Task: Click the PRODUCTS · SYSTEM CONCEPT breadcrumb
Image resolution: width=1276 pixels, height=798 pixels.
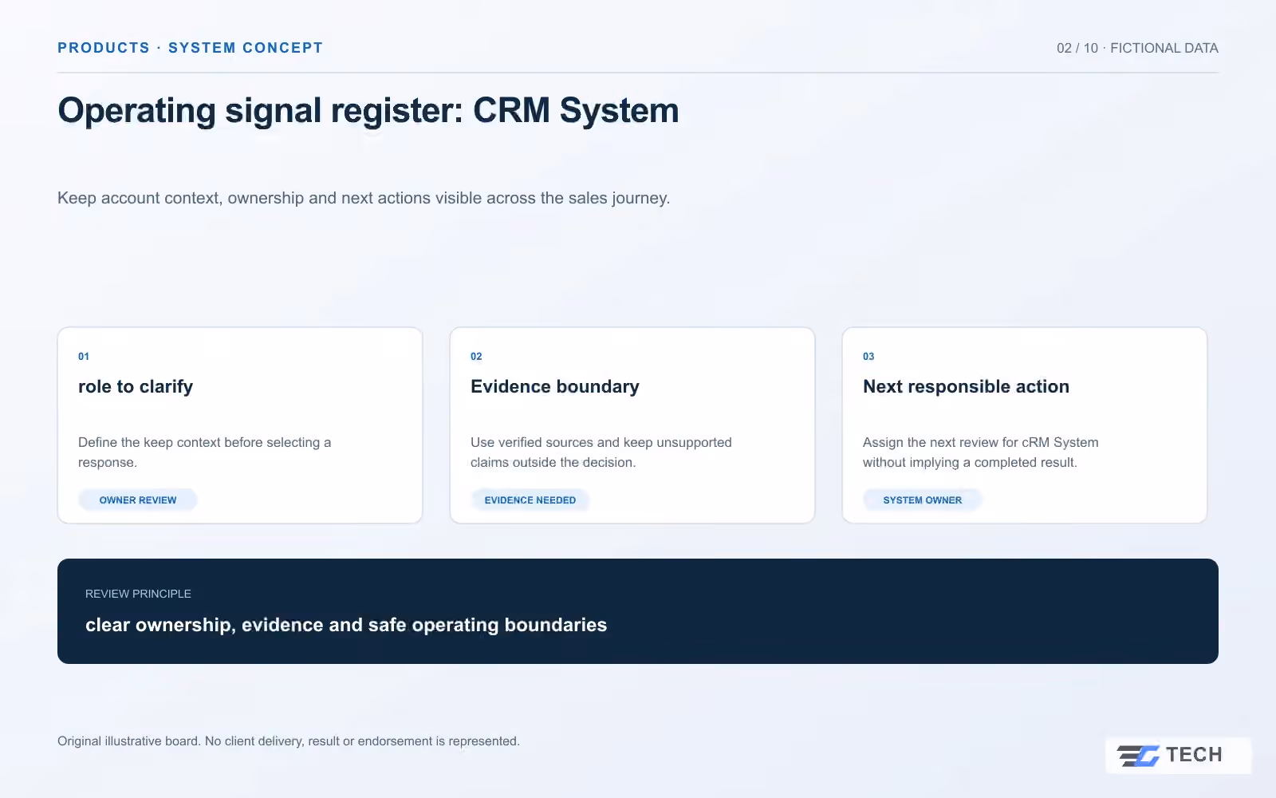Action: pyautogui.click(x=190, y=48)
